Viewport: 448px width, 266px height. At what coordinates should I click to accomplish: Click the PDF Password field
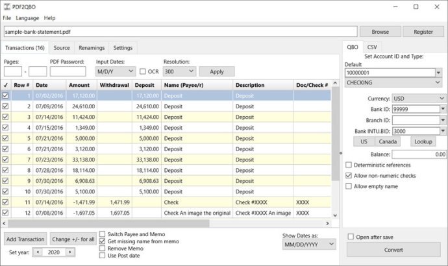[x=68, y=71]
